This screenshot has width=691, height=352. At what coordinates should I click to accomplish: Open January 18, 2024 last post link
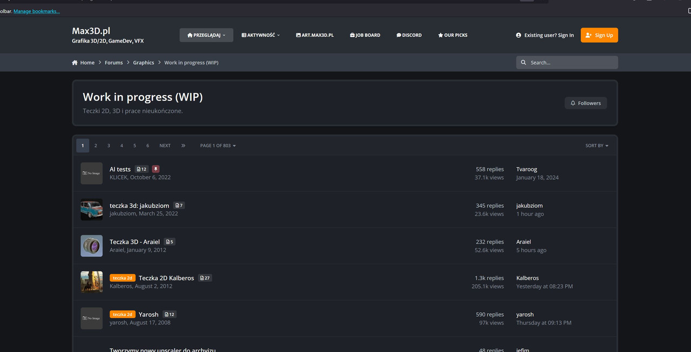click(x=537, y=178)
